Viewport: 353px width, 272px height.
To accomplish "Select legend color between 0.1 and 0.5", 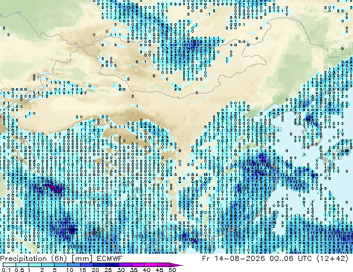I will coord(9,265).
